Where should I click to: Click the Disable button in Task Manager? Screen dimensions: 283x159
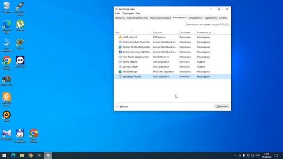click(x=222, y=106)
